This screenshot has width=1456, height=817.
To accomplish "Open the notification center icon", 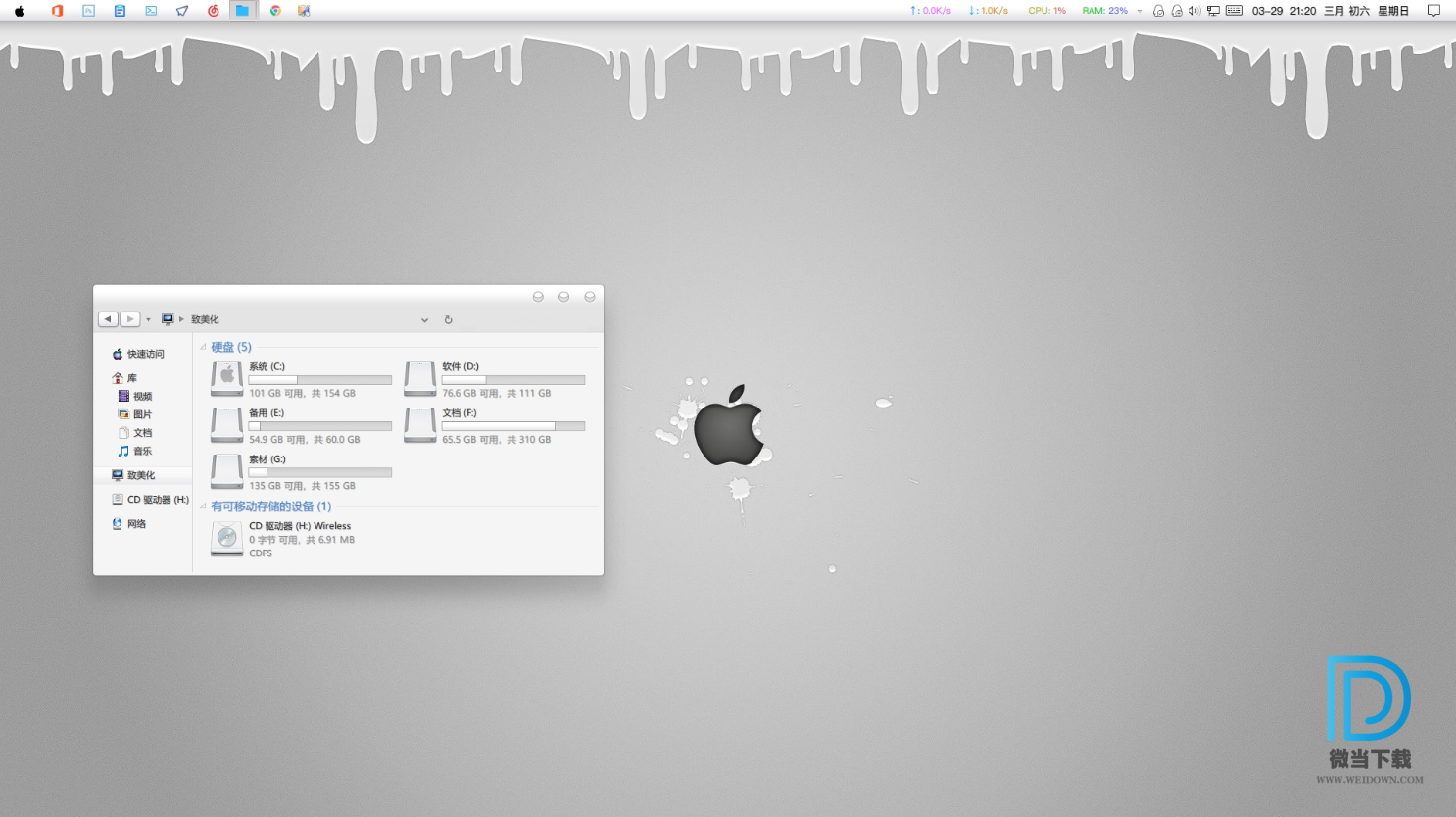I will click(x=1433, y=11).
